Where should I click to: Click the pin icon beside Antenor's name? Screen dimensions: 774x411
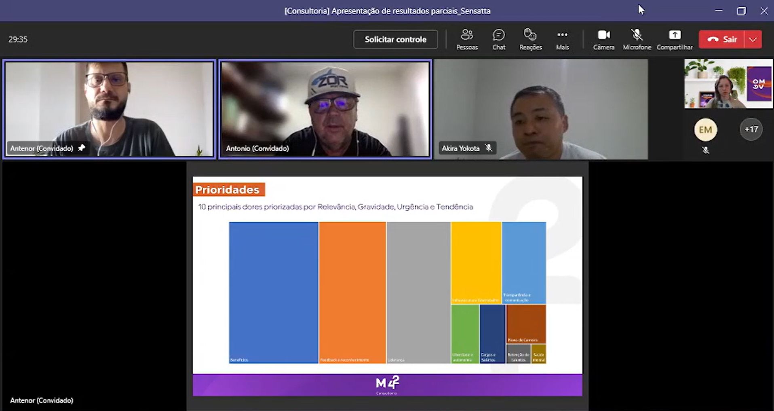pos(82,148)
